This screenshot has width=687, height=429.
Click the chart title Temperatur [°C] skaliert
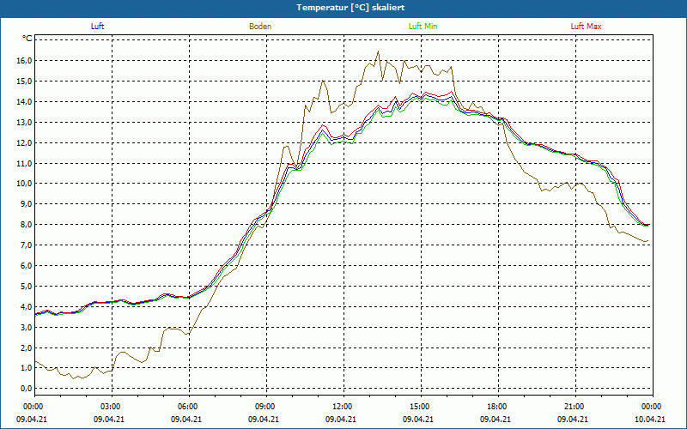tap(350, 8)
